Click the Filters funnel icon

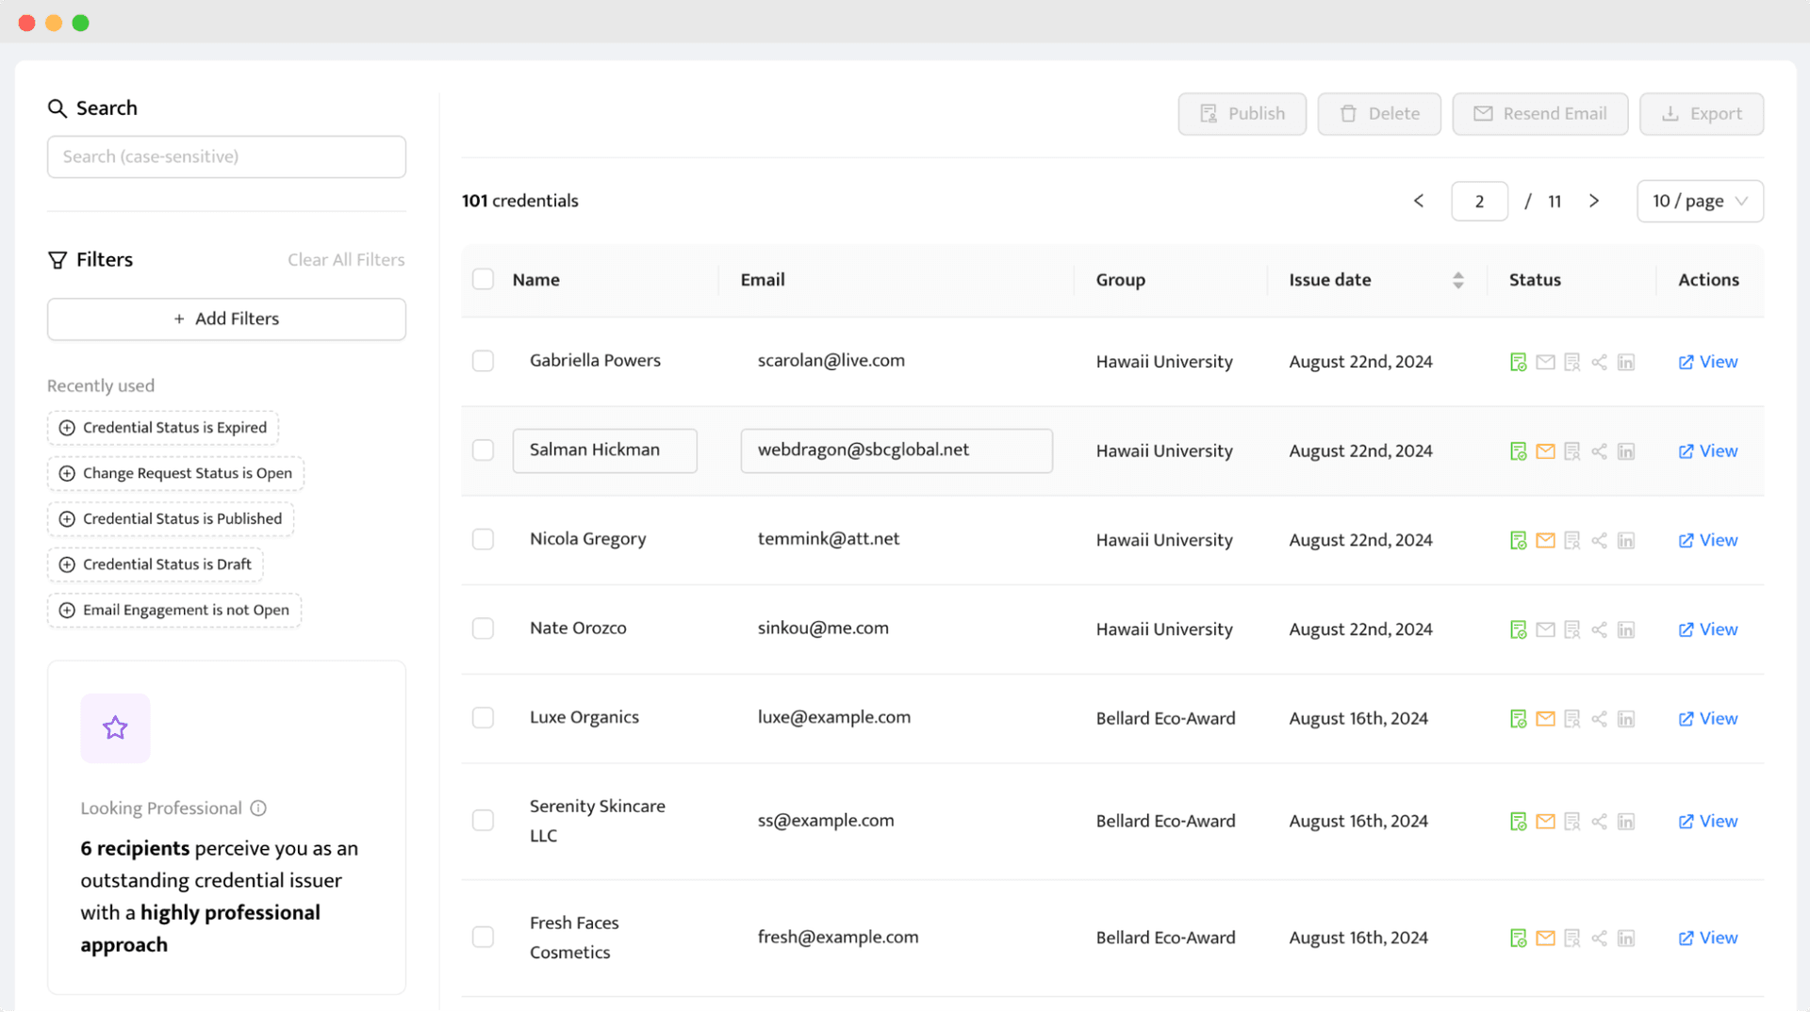coord(58,260)
